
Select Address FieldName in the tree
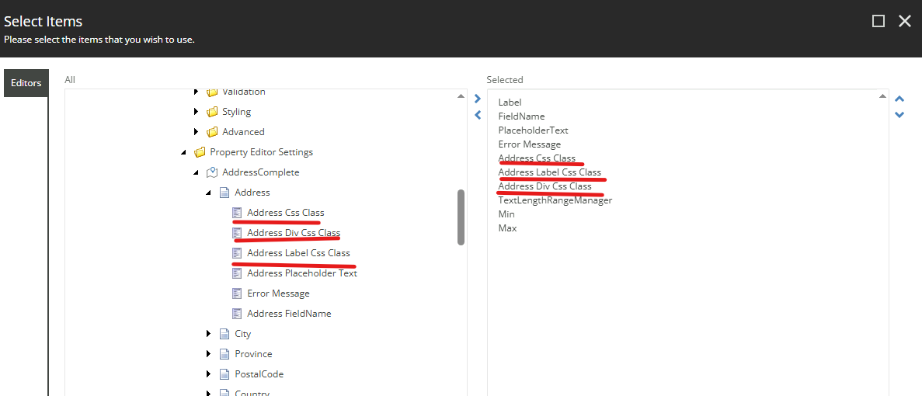(289, 313)
